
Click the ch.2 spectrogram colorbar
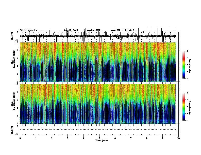coord(184,107)
